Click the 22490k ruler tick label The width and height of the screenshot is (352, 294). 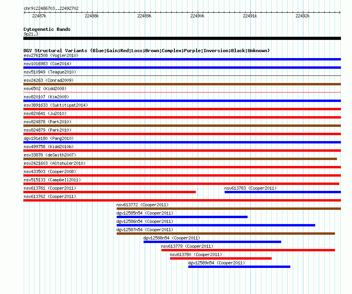coord(197,16)
